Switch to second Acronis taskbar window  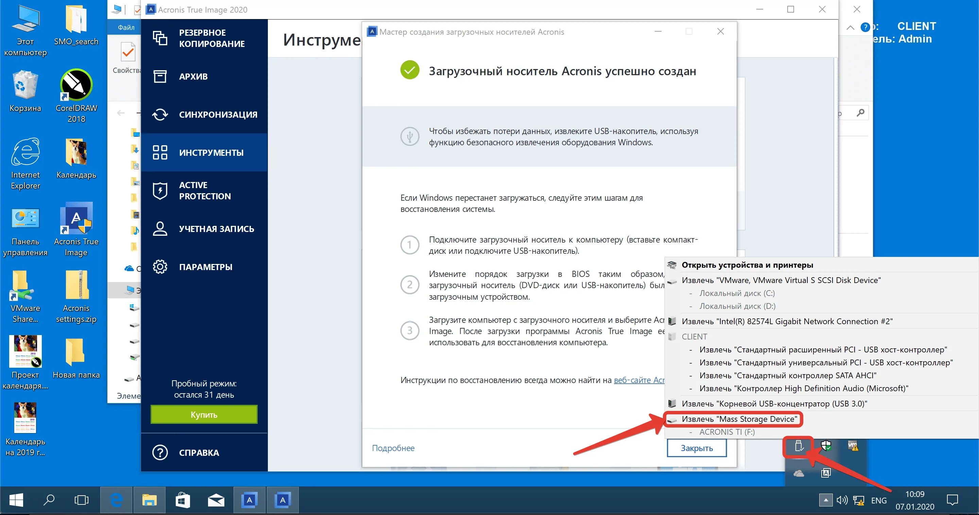click(282, 500)
